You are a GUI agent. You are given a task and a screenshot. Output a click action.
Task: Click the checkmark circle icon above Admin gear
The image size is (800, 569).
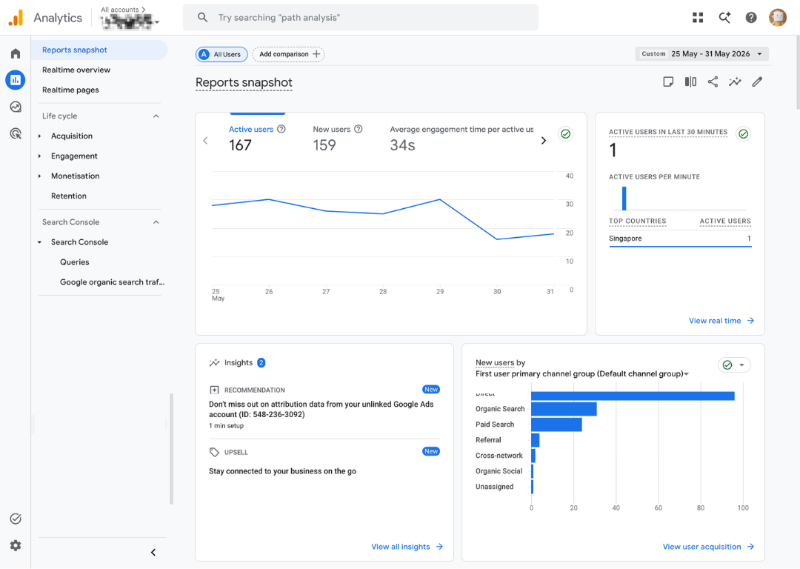pyautogui.click(x=16, y=519)
